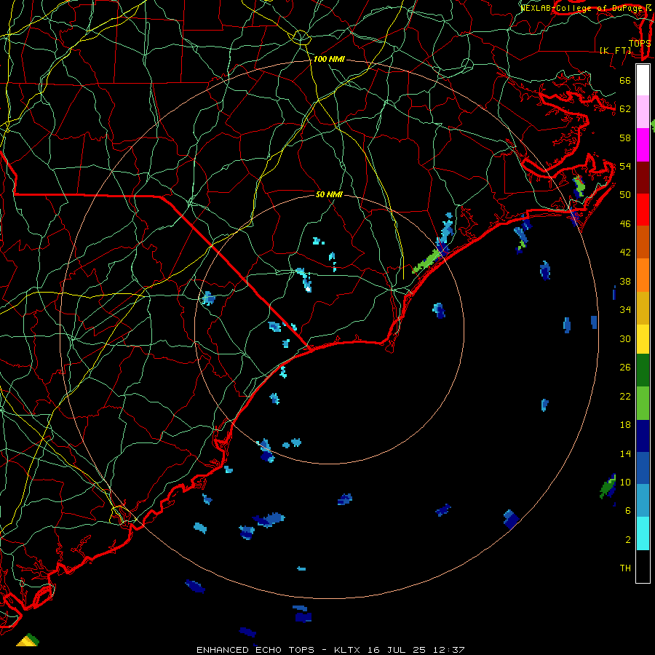Screen dimensions: 655x655
Task: Pick the light sky blue swatch
Action: [x=643, y=501]
